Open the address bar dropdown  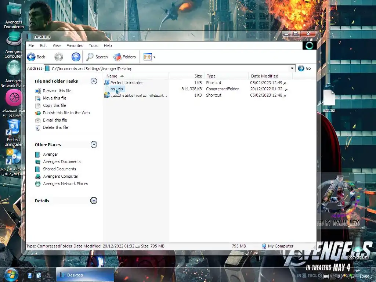coord(292,68)
